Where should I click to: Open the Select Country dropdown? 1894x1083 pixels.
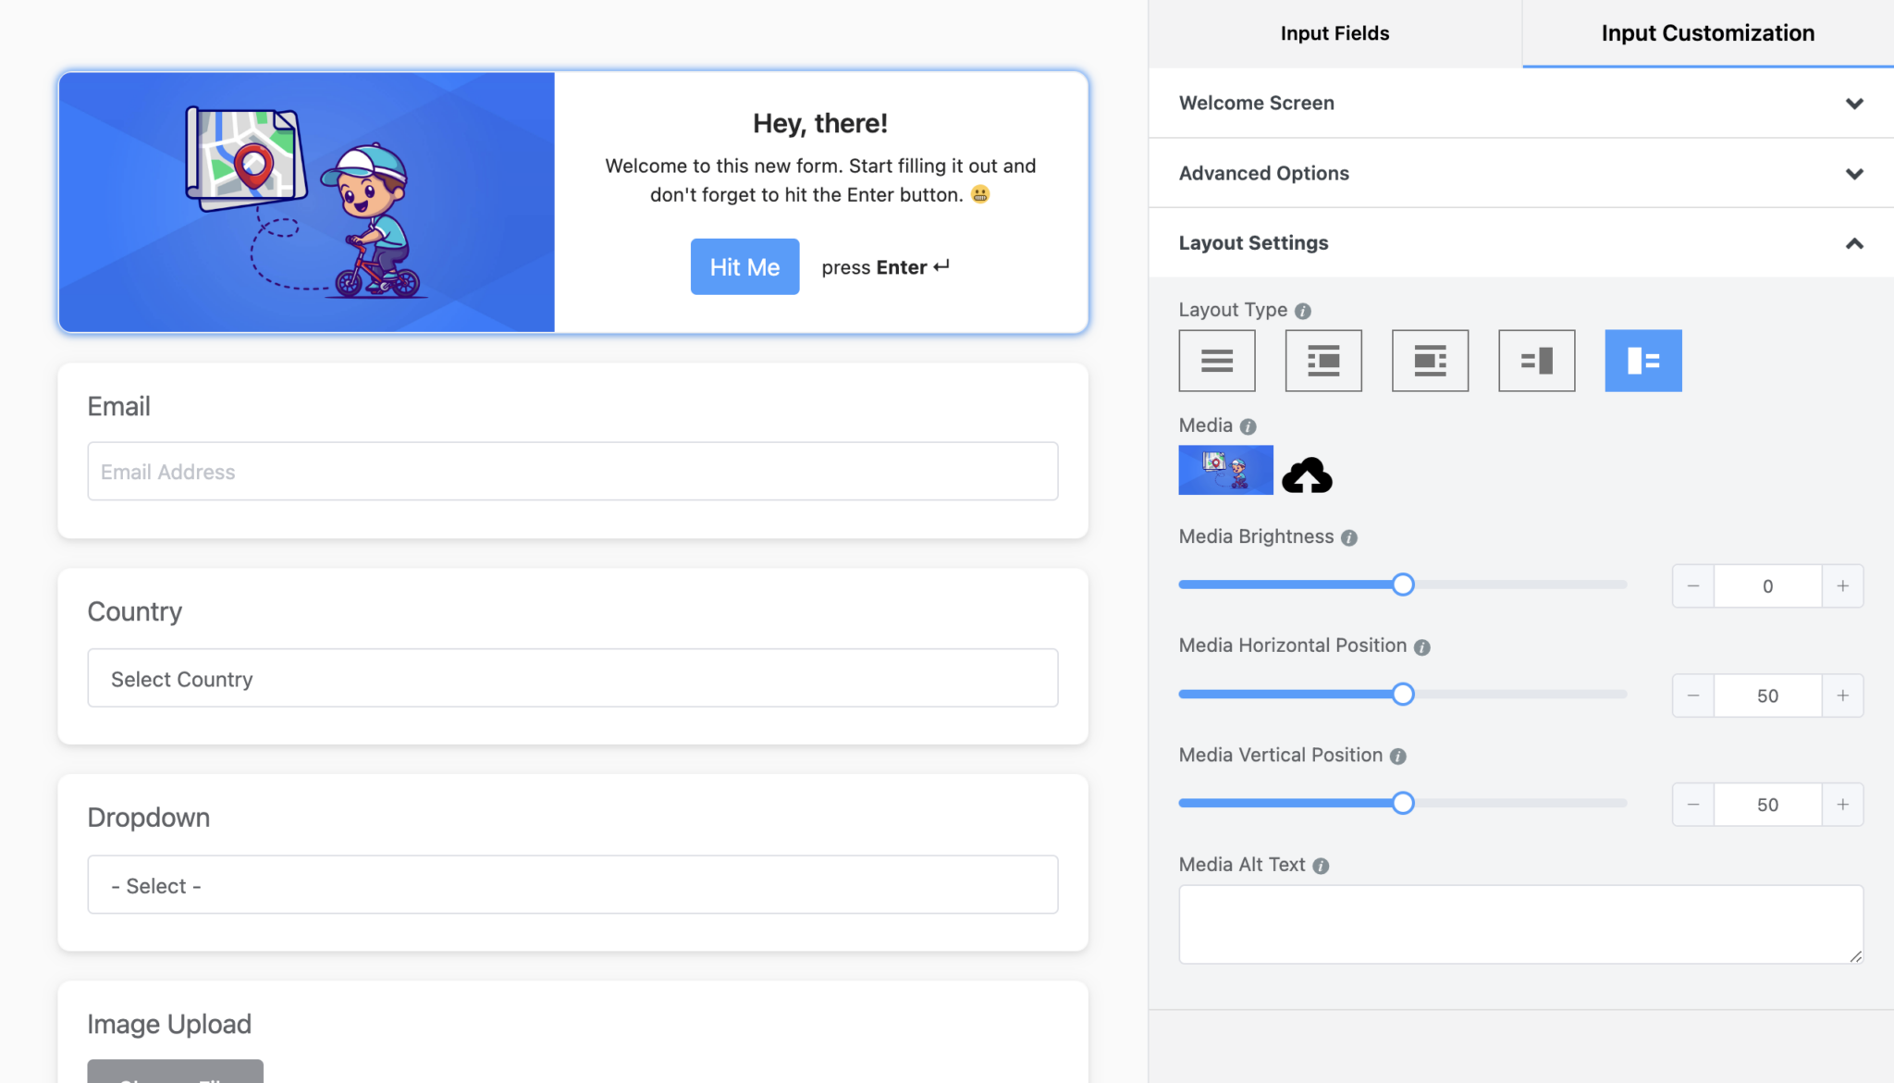tap(572, 678)
